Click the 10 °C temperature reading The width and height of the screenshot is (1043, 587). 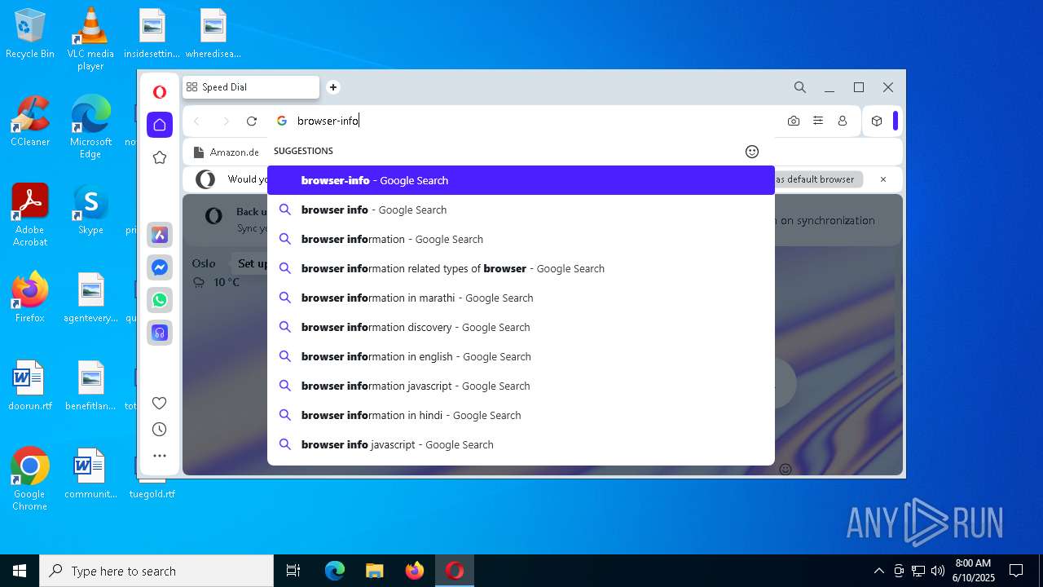(227, 282)
